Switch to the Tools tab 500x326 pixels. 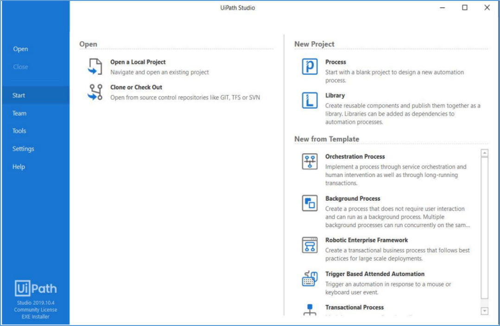(19, 131)
